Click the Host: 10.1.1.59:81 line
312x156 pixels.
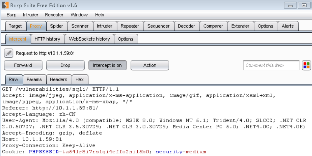click(32, 139)
